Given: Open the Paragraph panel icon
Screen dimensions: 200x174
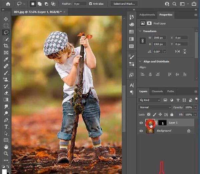Looking at the screenshot, I should point(132,92).
